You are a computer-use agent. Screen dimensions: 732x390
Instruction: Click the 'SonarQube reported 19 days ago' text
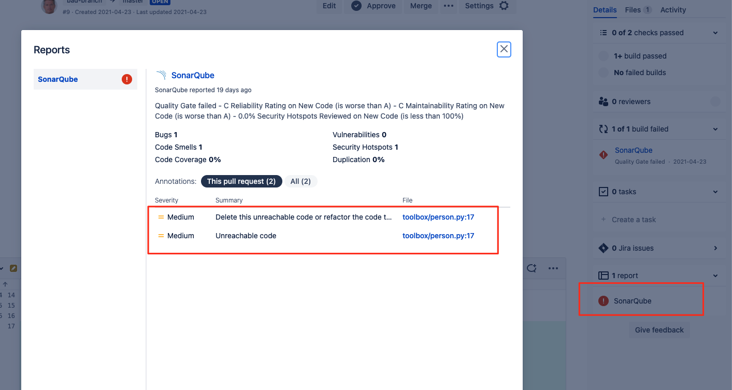(x=203, y=90)
